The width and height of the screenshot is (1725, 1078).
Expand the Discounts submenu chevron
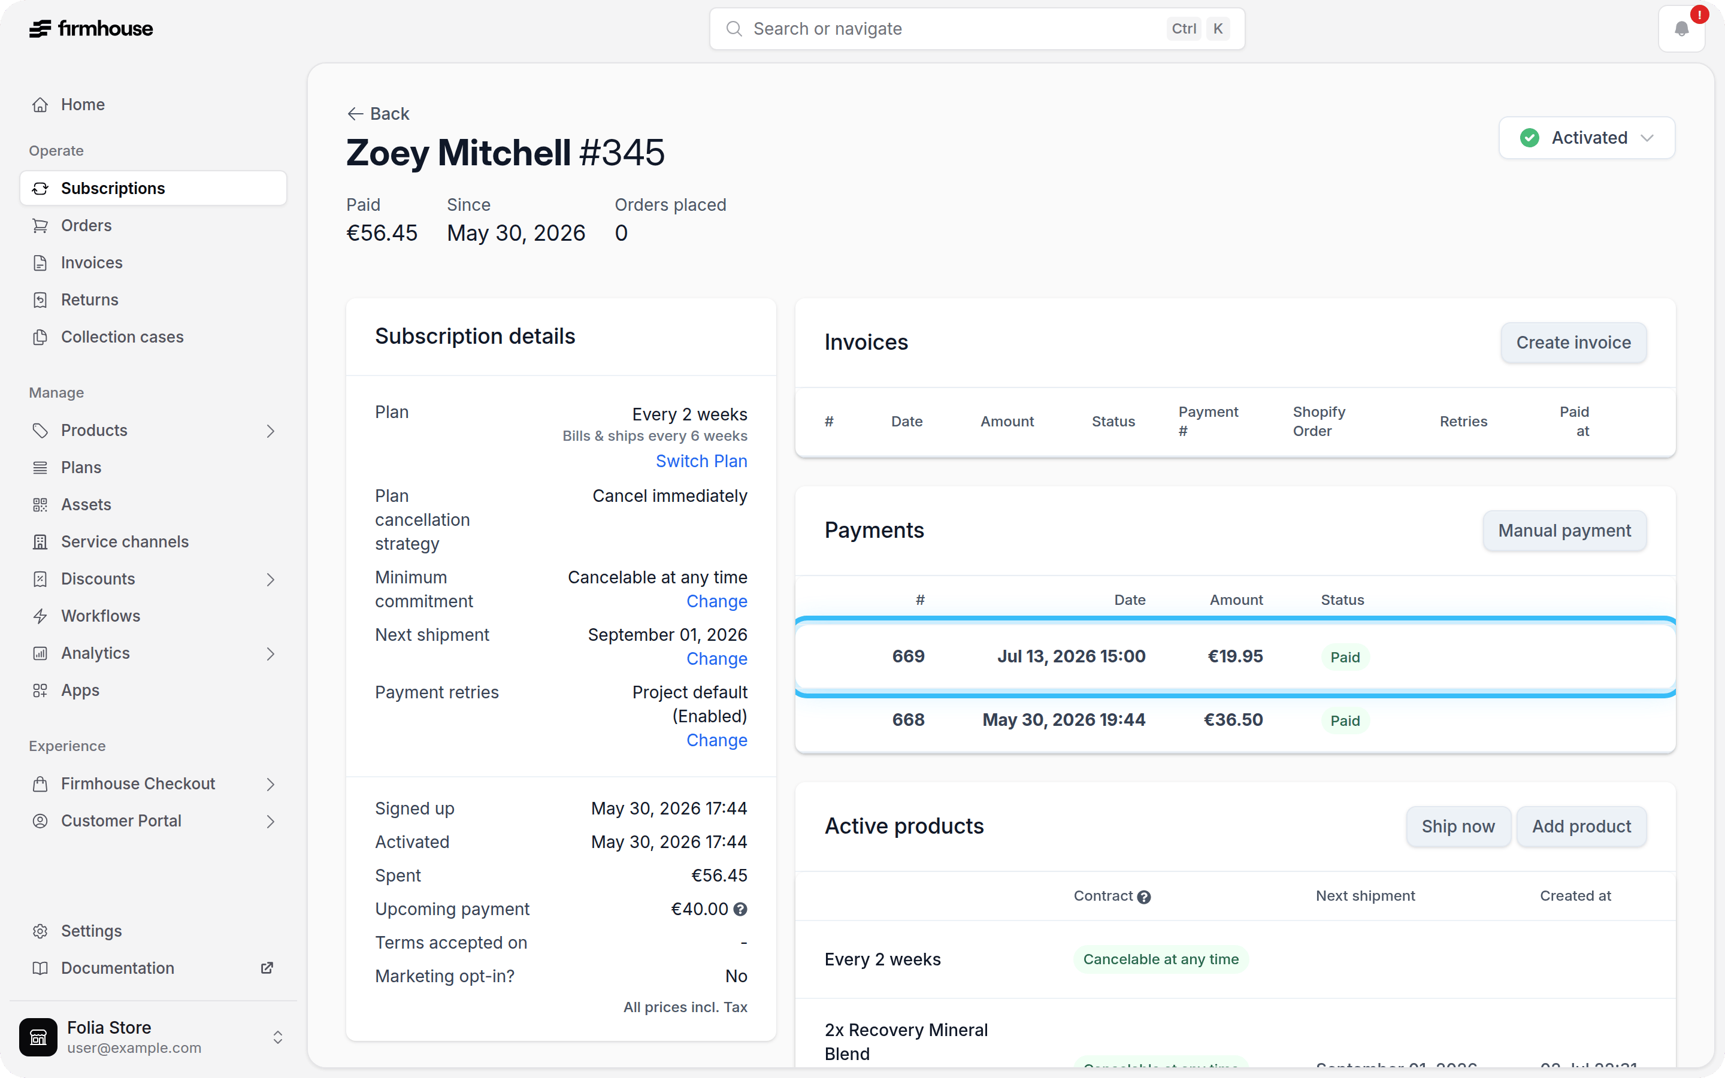click(270, 579)
